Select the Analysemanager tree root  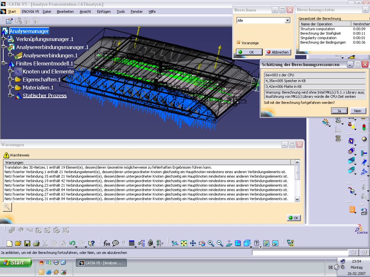[29, 31]
